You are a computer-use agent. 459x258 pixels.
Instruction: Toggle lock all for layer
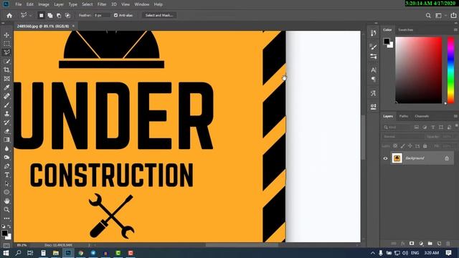click(x=425, y=145)
